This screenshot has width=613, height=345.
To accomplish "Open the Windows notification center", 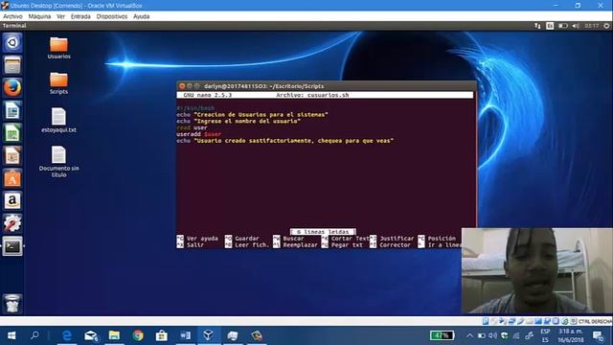I will pyautogui.click(x=598, y=335).
